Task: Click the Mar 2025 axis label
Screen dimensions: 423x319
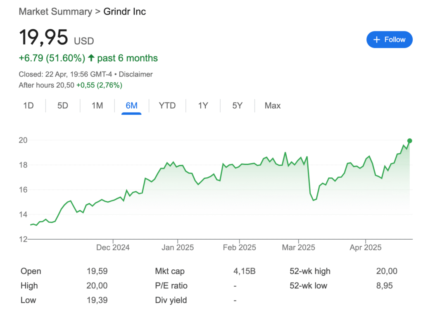Action: pyautogui.click(x=298, y=248)
